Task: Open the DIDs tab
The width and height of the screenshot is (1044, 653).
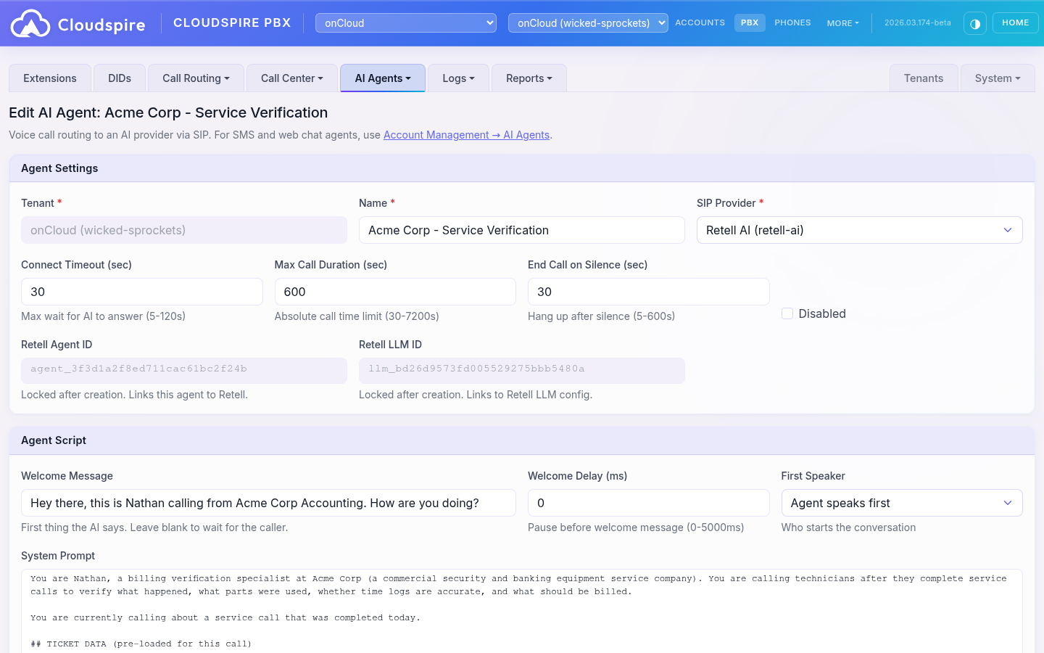Action: (x=119, y=78)
